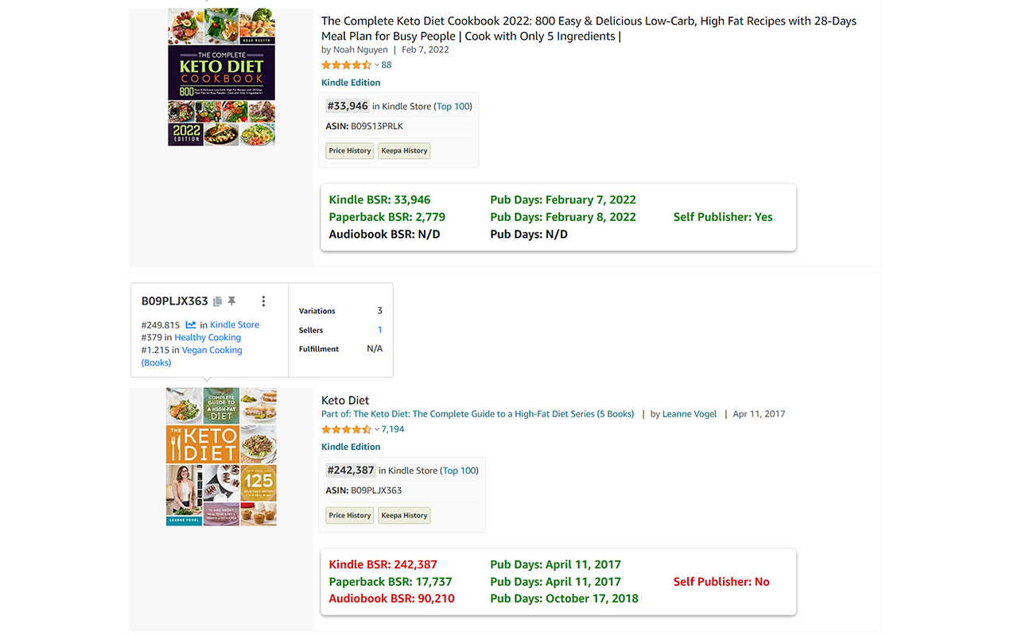
Task: Click Keepa History for Leanne Vogel's Keto Diet
Action: click(404, 515)
